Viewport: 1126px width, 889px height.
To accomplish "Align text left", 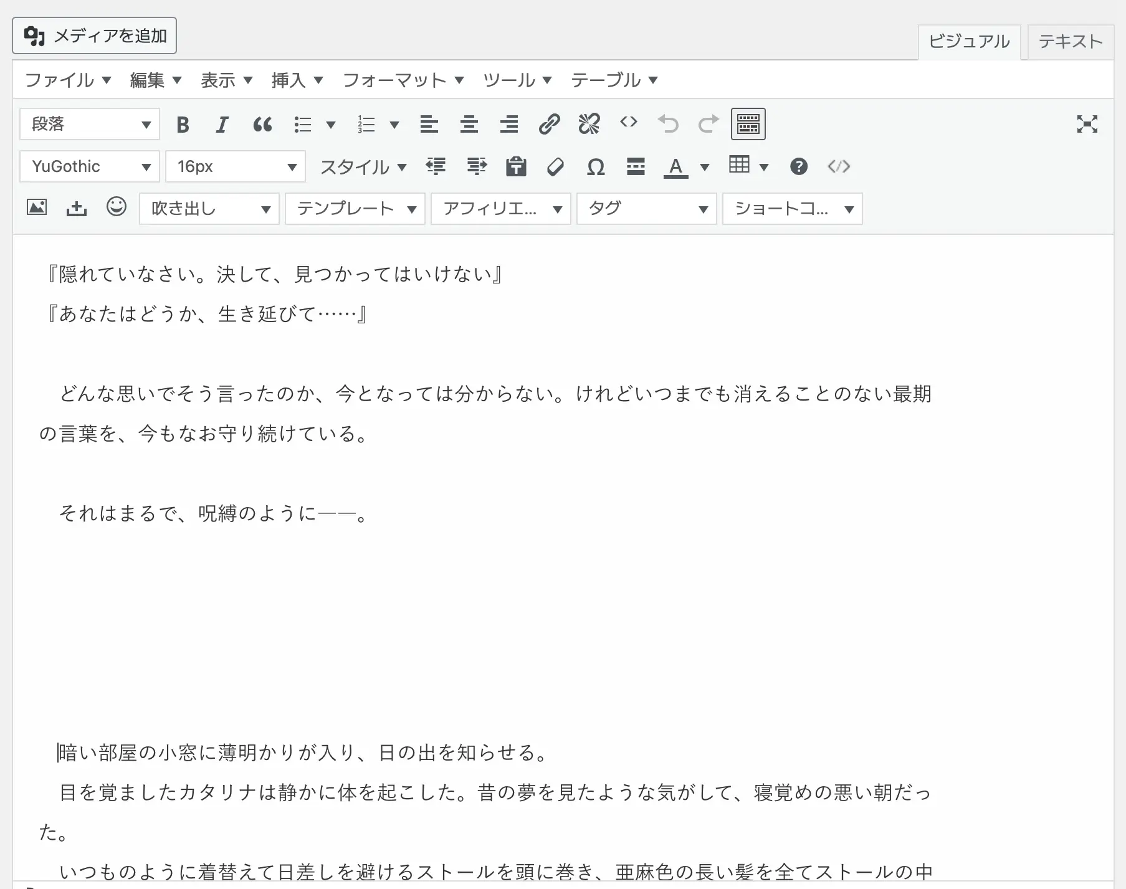I will tap(429, 125).
